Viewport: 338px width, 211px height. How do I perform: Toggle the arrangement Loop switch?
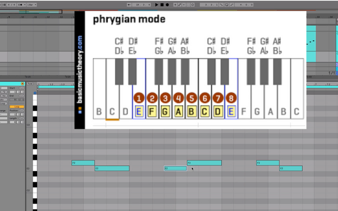pyautogui.click(x=226, y=4)
